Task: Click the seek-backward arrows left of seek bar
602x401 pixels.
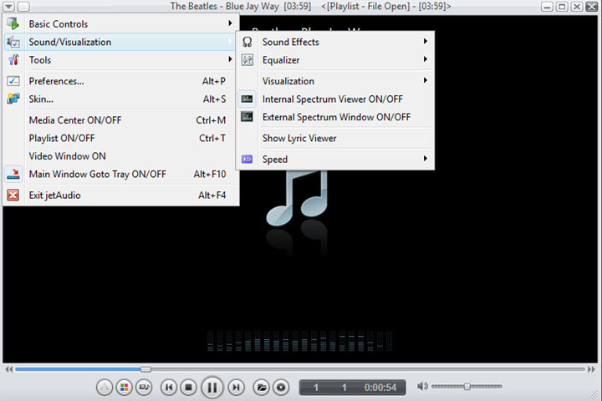Action: click(9, 369)
